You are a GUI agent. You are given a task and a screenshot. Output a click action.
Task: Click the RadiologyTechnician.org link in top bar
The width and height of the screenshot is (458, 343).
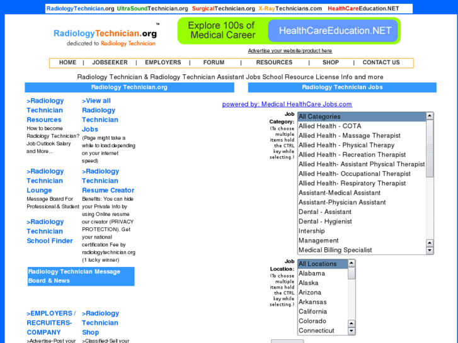click(81, 8)
